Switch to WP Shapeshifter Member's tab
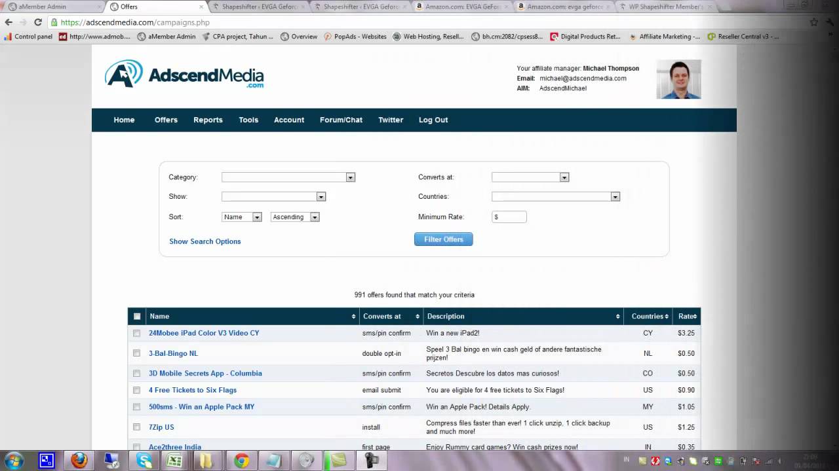The image size is (839, 471). 666,7
